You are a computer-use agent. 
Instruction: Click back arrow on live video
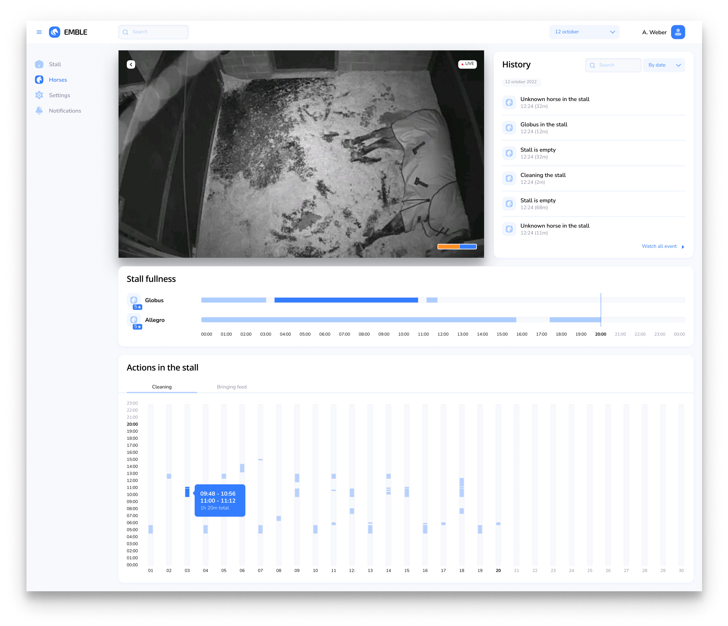click(x=131, y=64)
